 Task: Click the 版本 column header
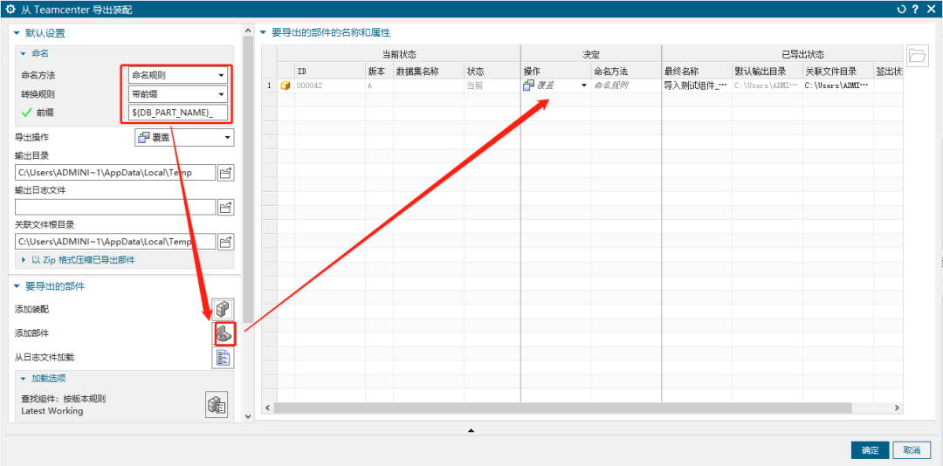click(379, 72)
